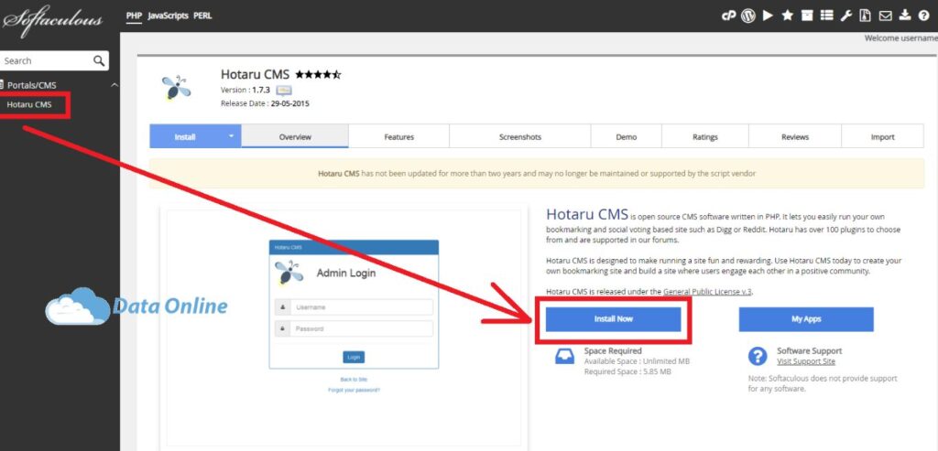Click the changelog icon next to version
The width and height of the screenshot is (938, 451).
pos(284,91)
